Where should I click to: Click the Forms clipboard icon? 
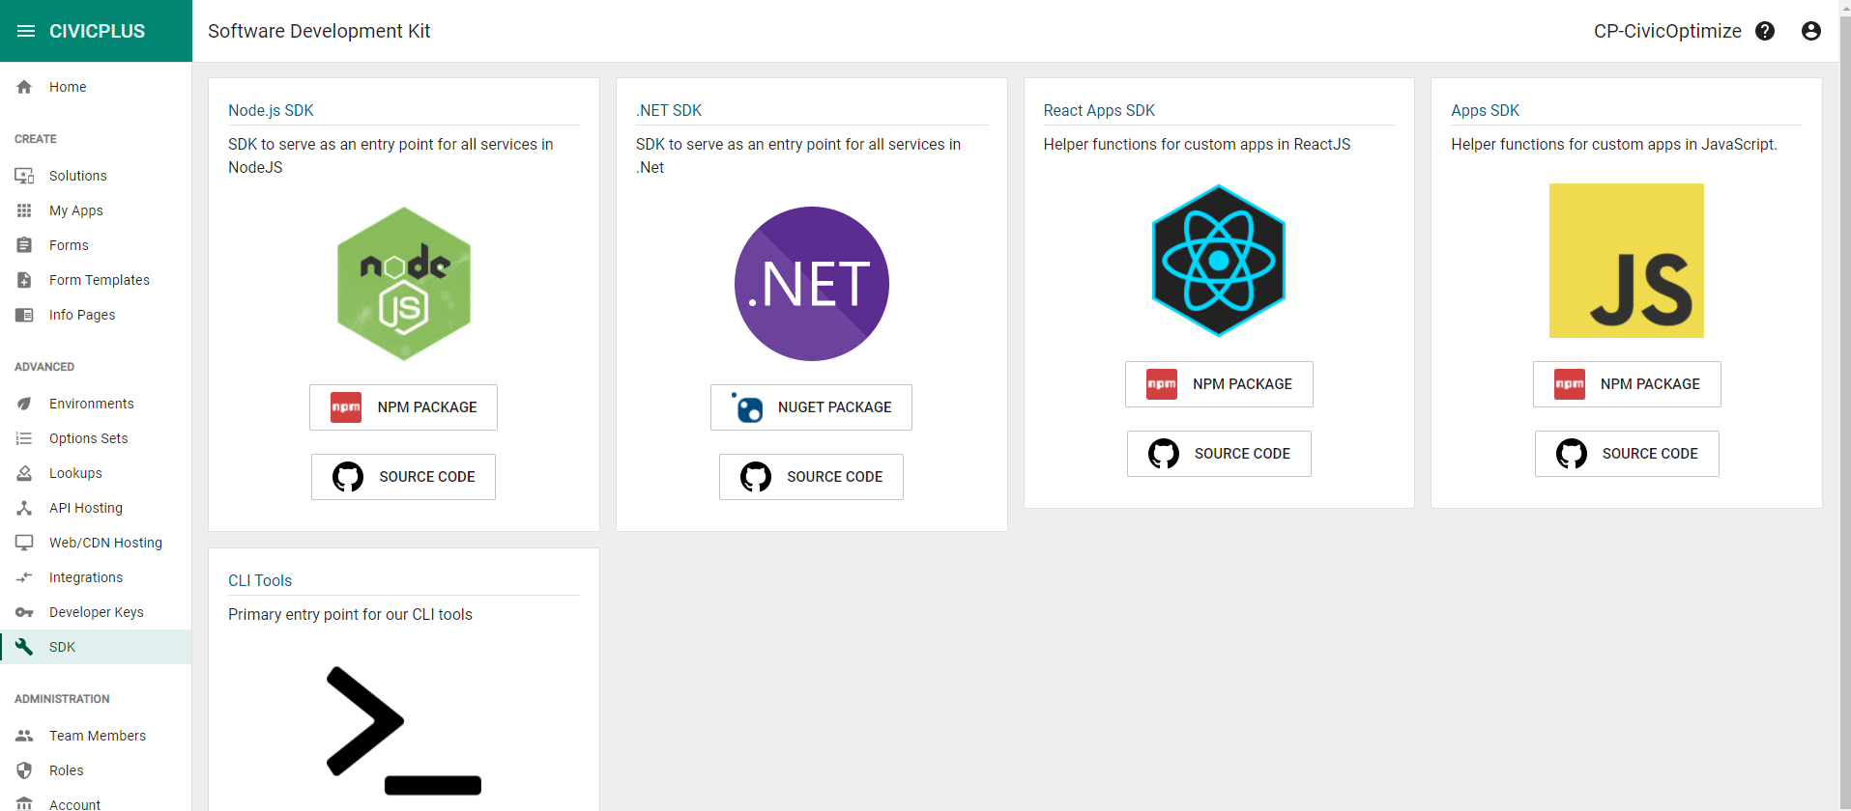tap(24, 245)
